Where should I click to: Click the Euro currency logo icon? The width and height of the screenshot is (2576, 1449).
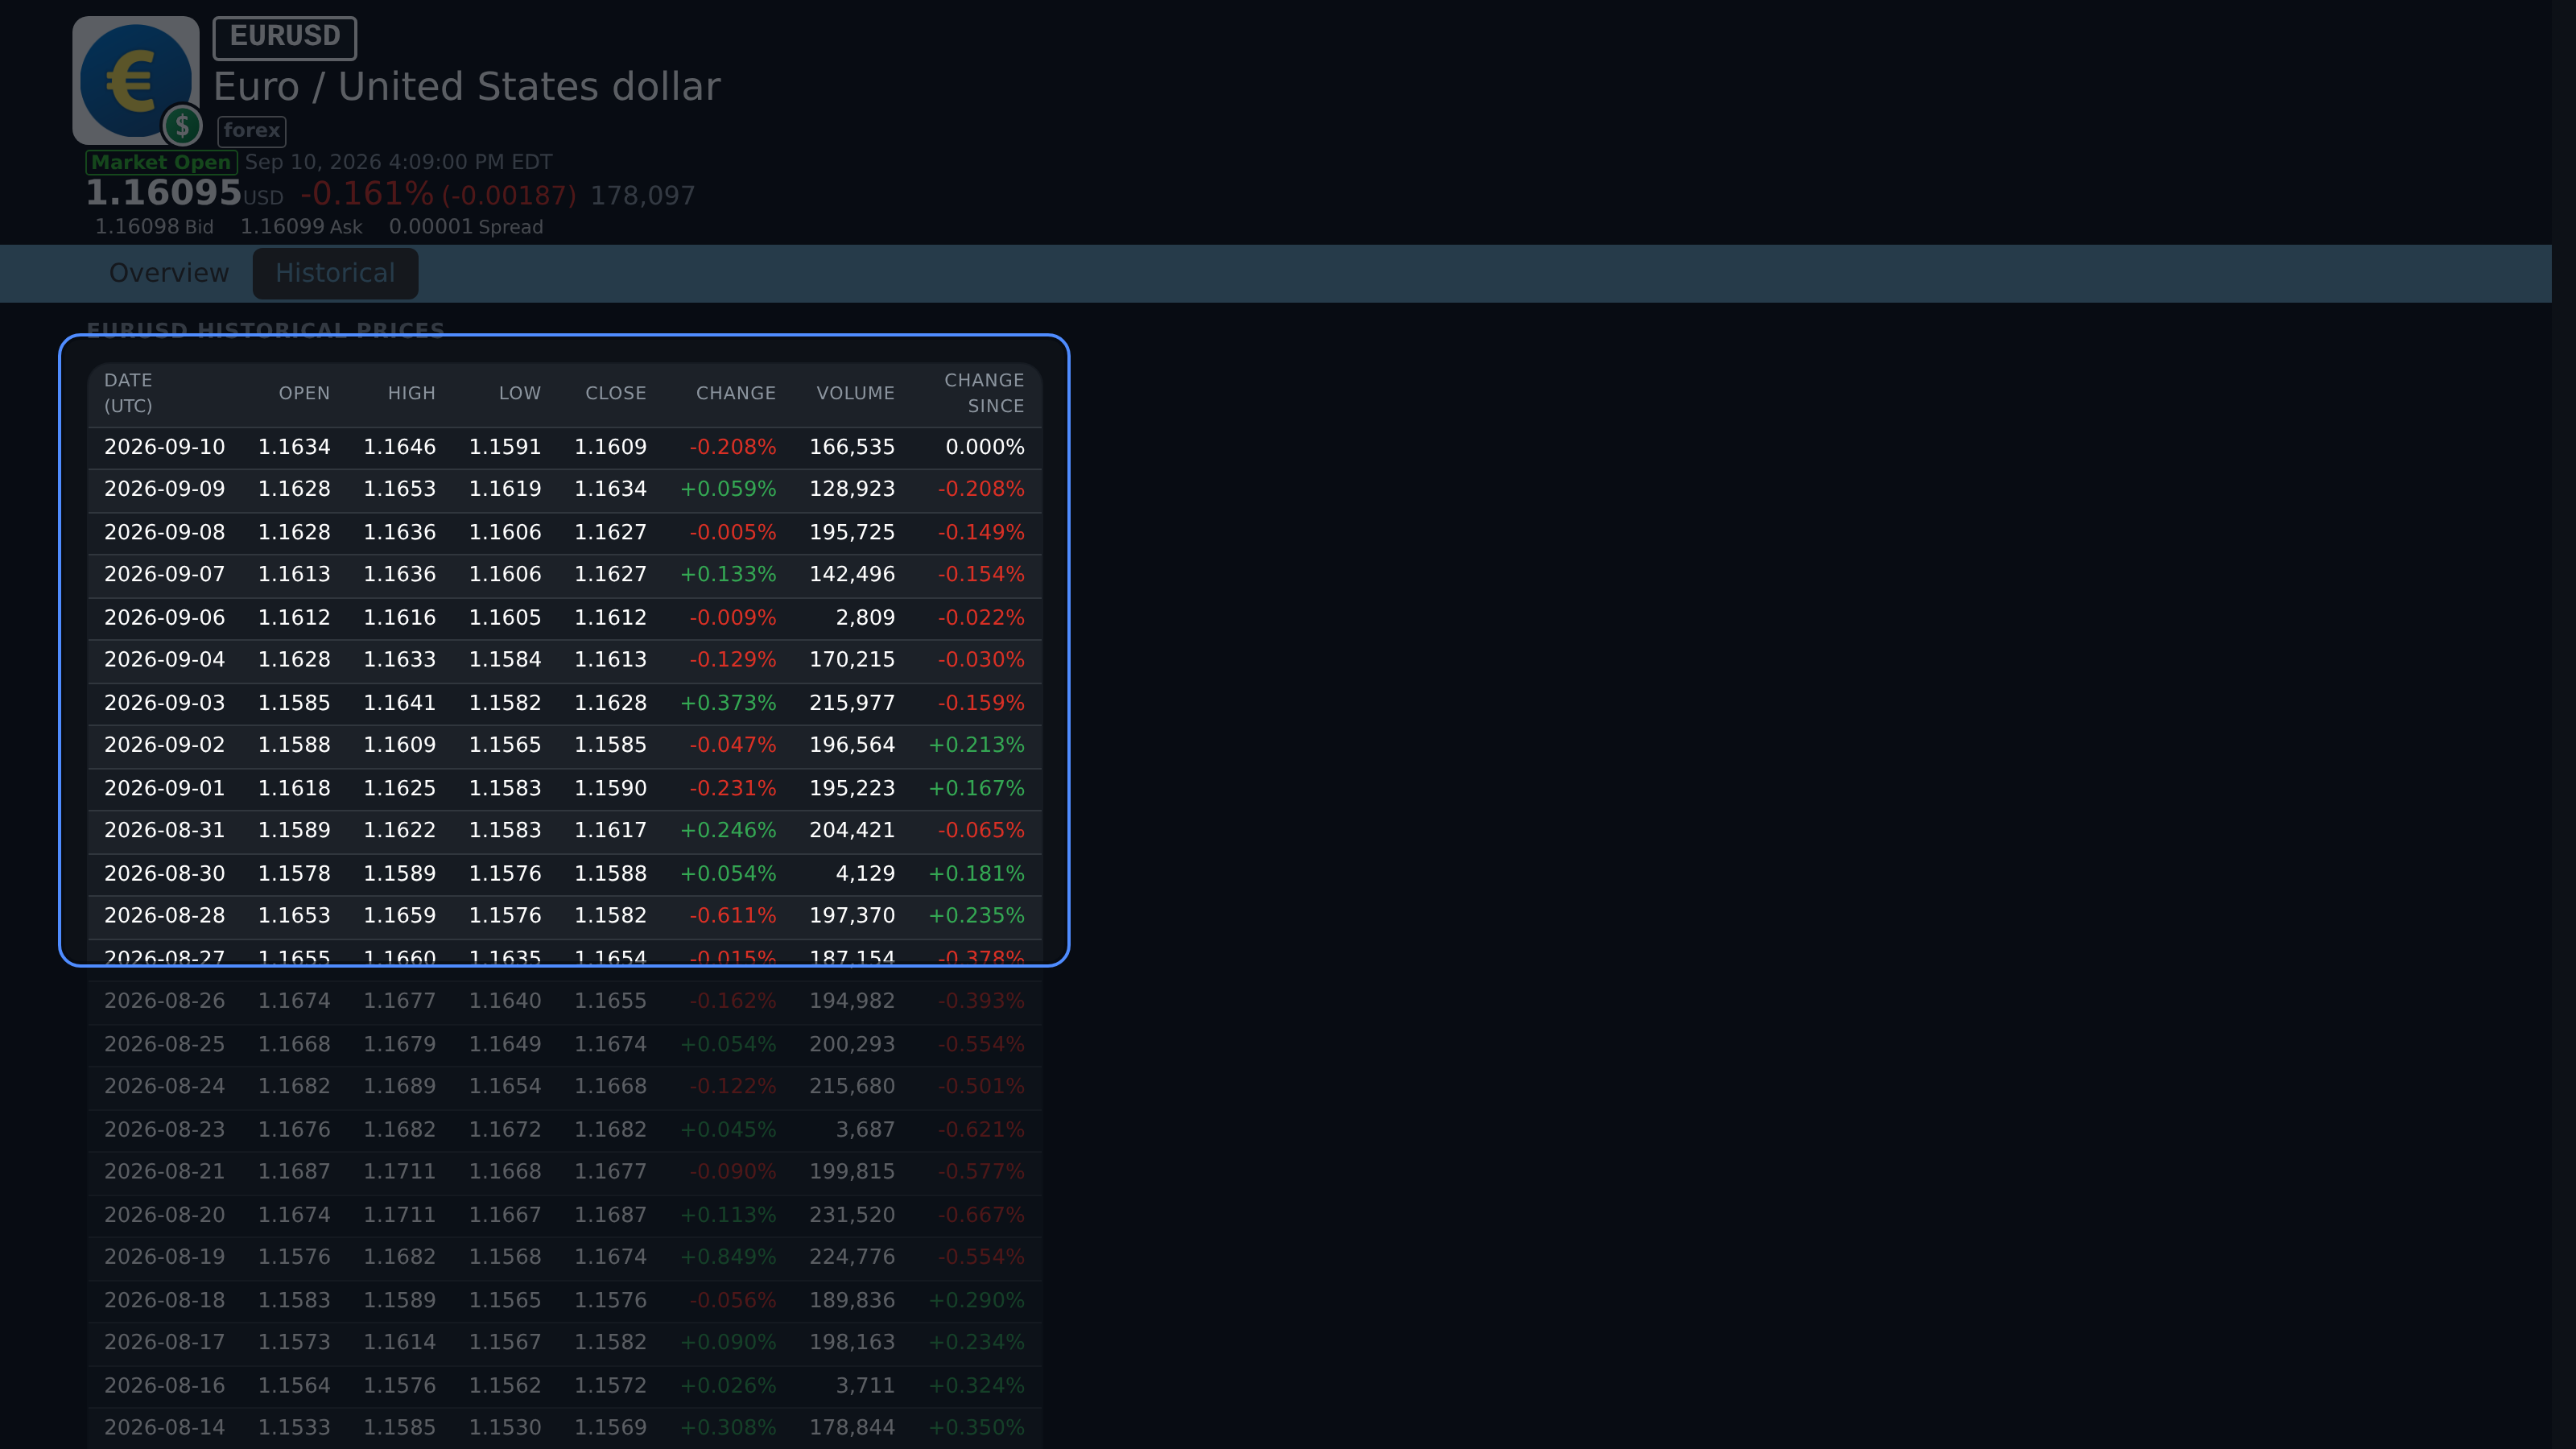click(135, 79)
